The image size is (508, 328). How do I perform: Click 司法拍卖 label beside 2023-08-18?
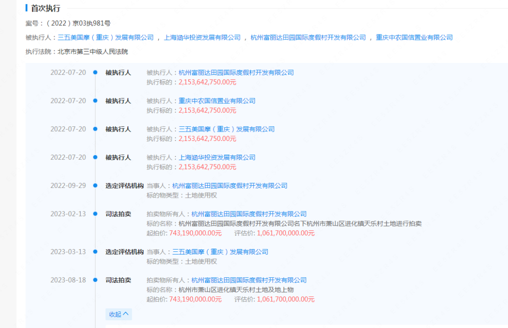tap(118, 280)
